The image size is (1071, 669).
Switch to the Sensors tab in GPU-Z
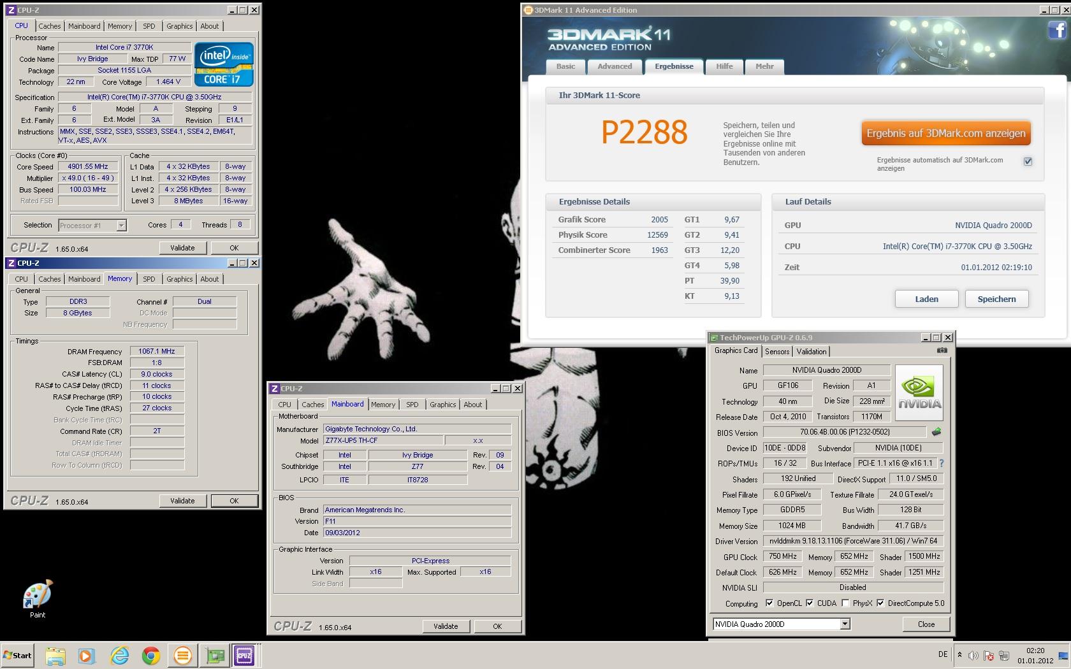point(777,352)
